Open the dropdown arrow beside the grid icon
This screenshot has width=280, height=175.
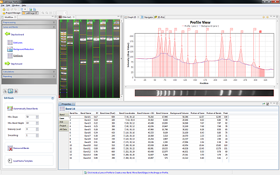[x=25, y=9]
